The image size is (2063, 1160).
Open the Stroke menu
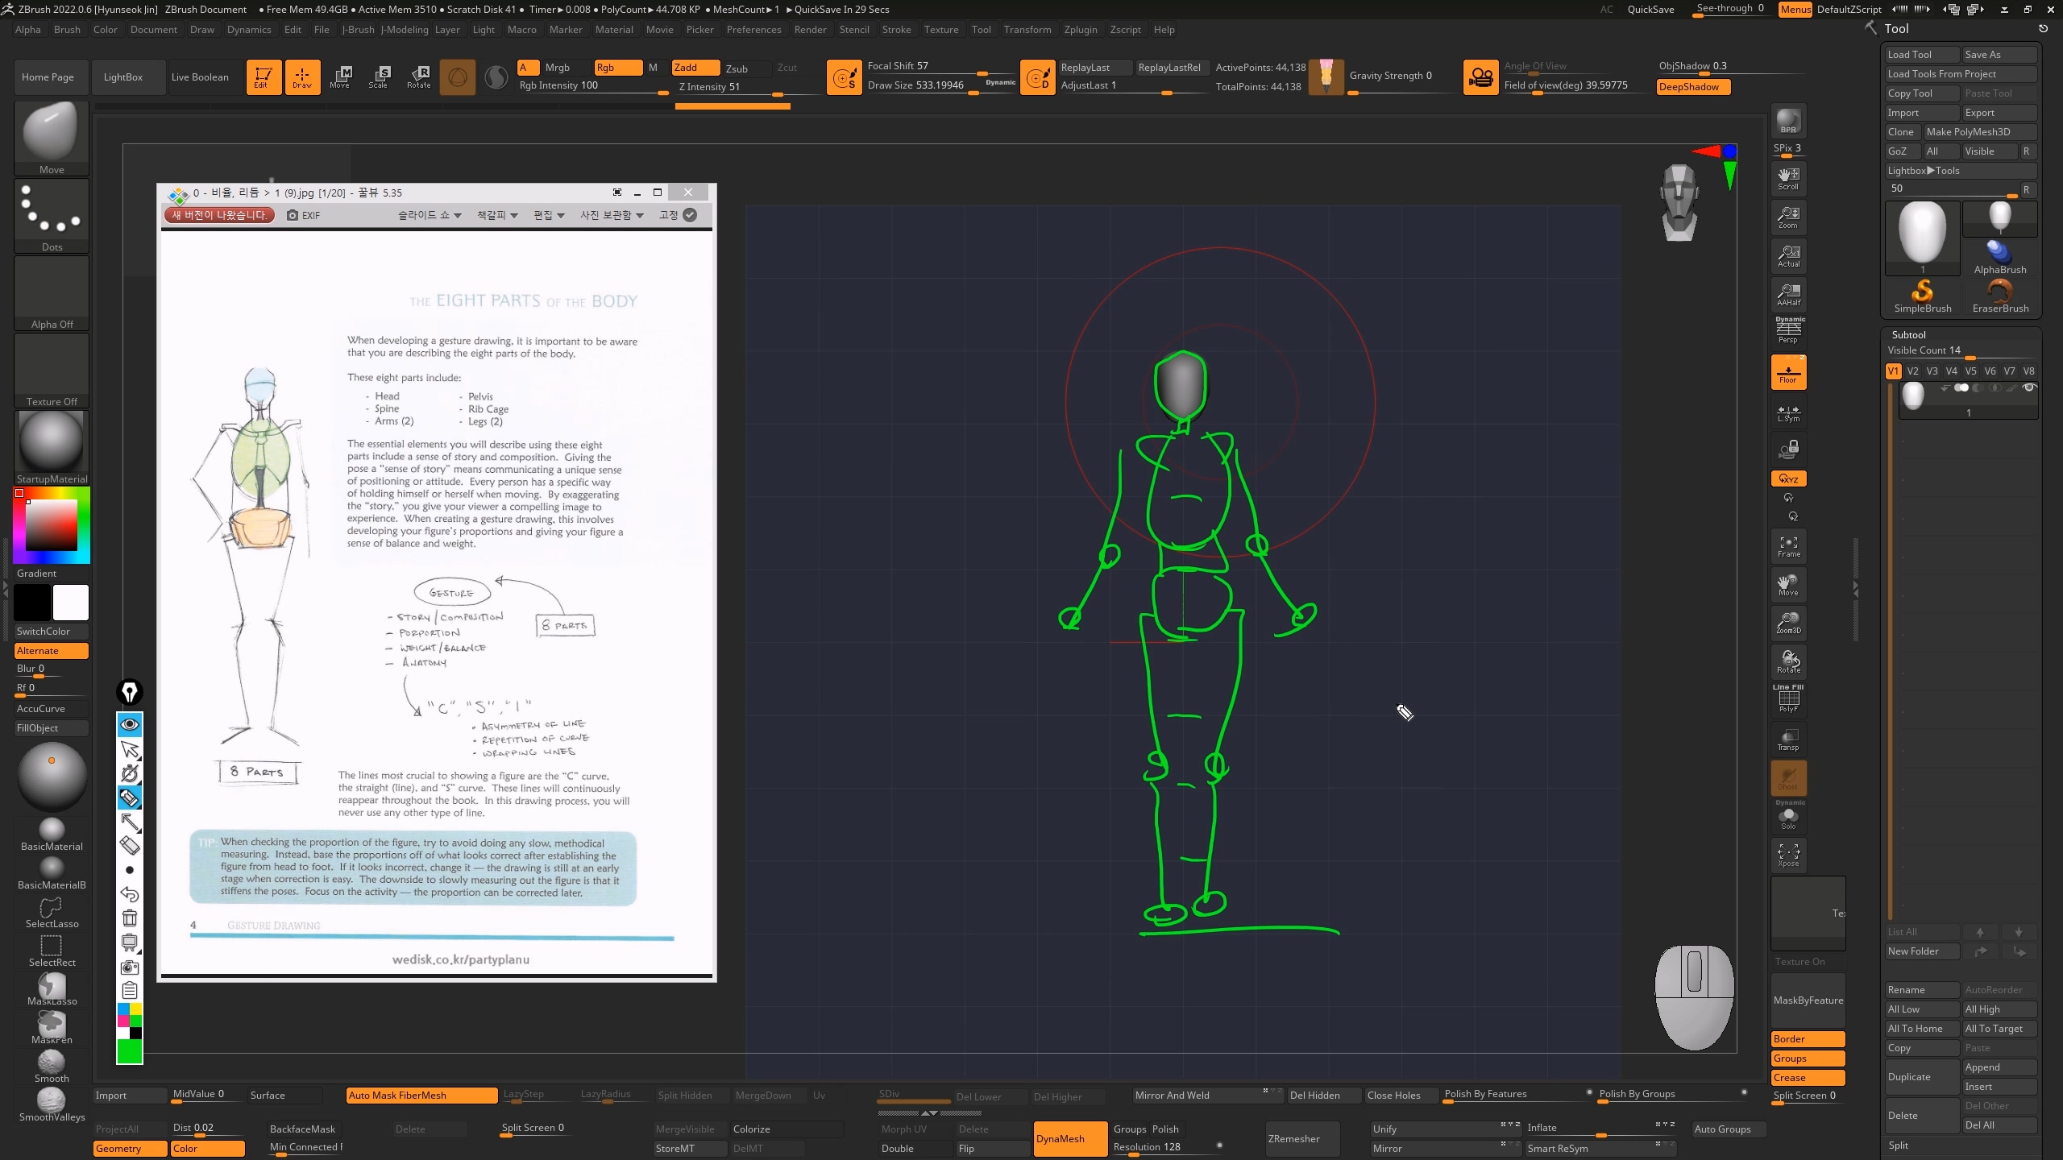896,30
